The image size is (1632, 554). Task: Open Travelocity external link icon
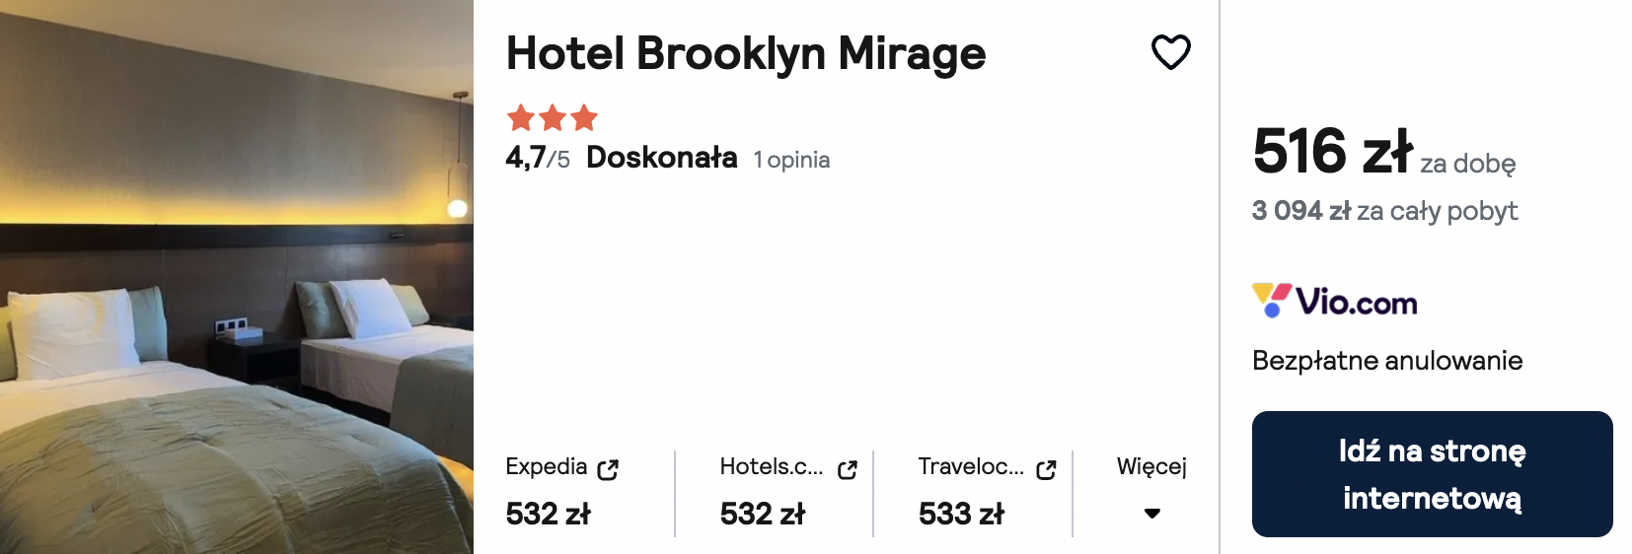coord(1046,470)
